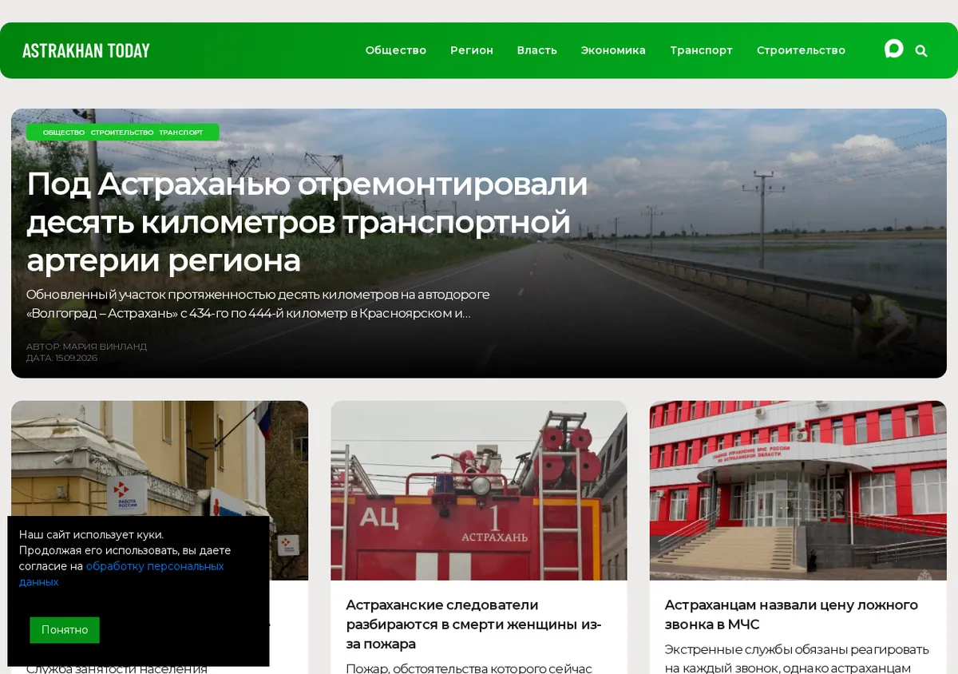Open the red MChS building thumbnail
This screenshot has height=674, width=958.
pyautogui.click(x=798, y=490)
